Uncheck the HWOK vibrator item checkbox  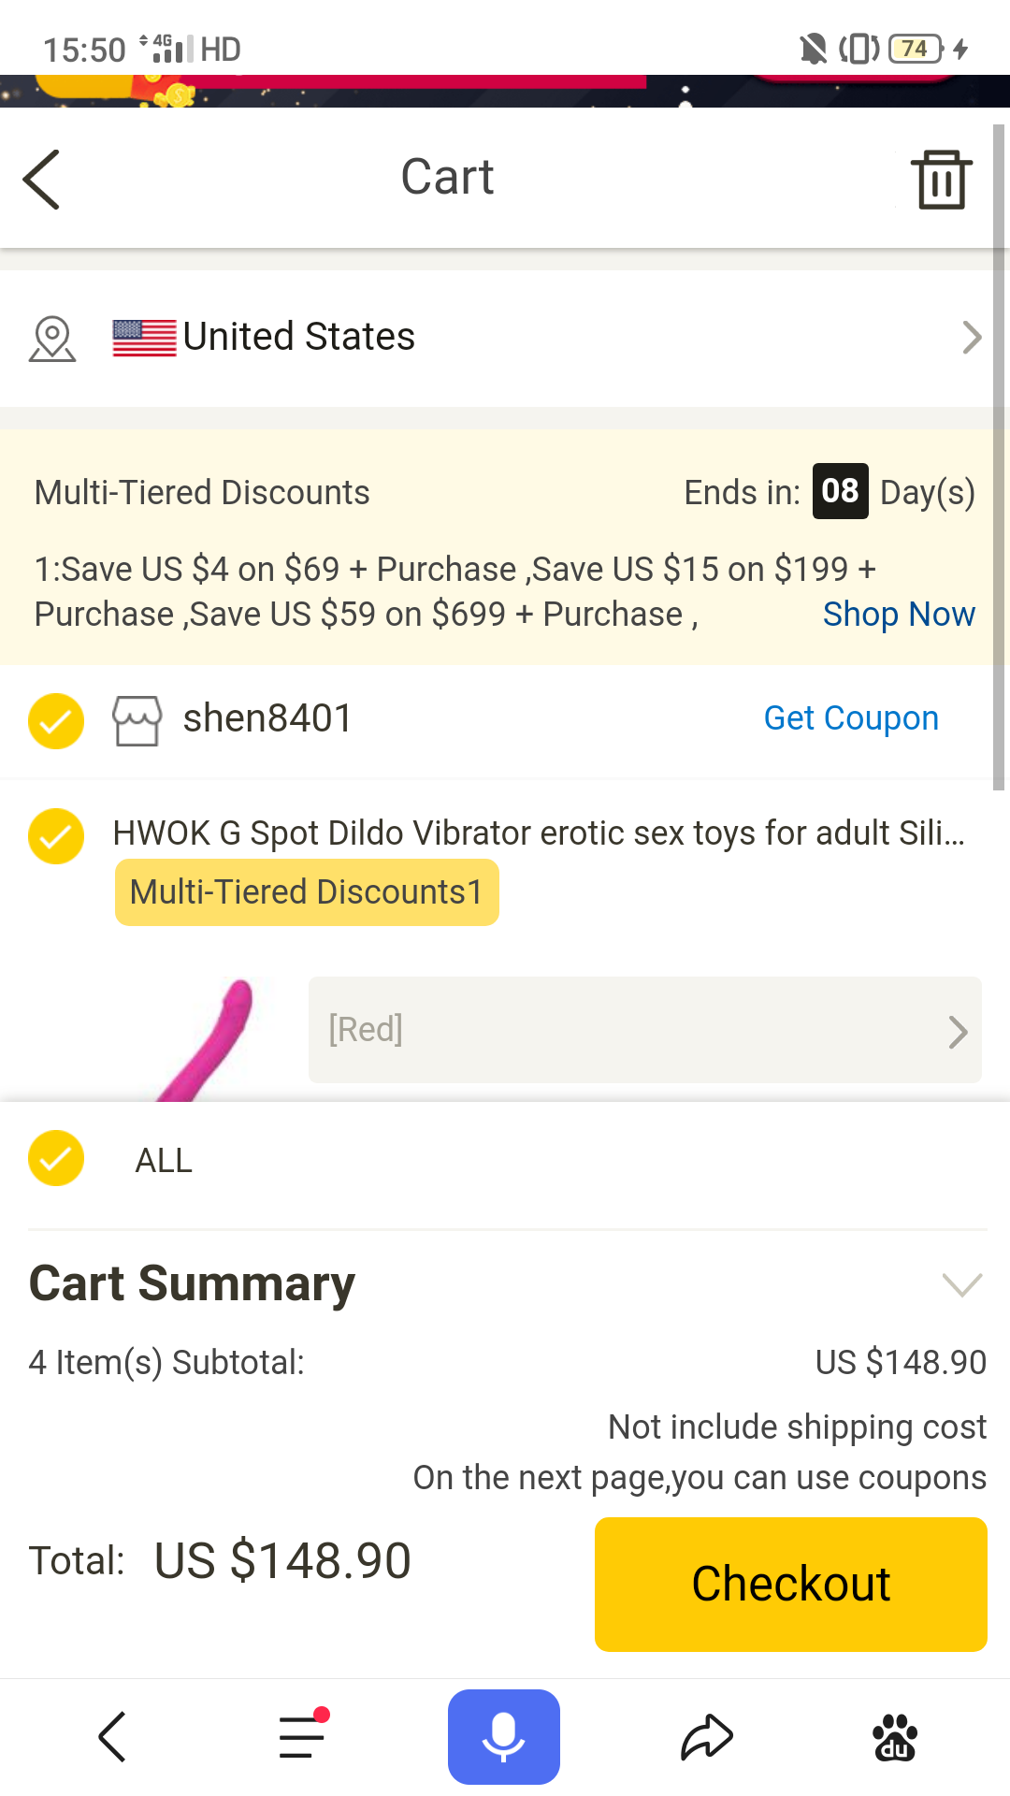56,835
